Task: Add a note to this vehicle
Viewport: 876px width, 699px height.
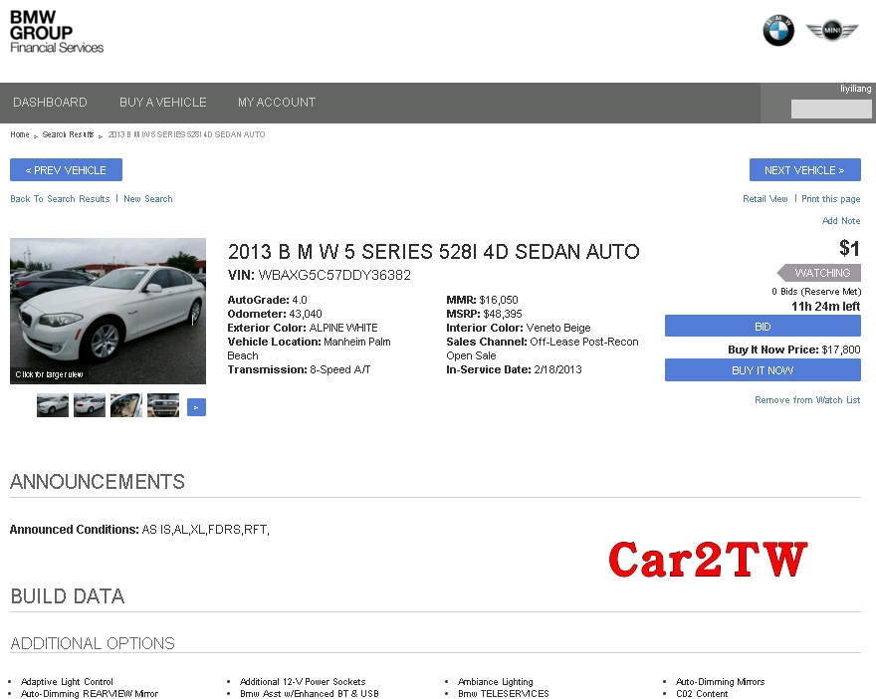Action: point(841,221)
